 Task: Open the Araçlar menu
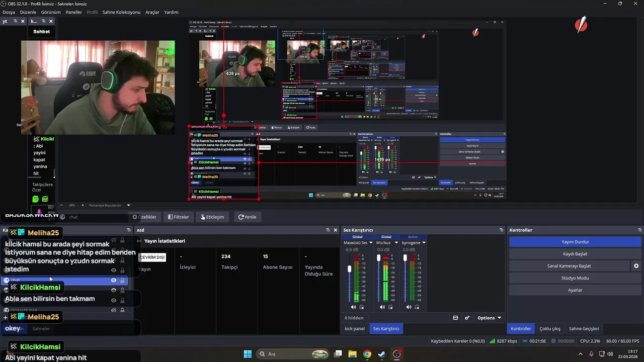coord(152,12)
